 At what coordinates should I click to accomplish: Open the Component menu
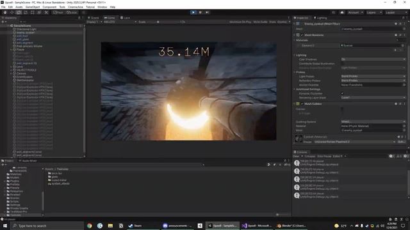coord(49,7)
